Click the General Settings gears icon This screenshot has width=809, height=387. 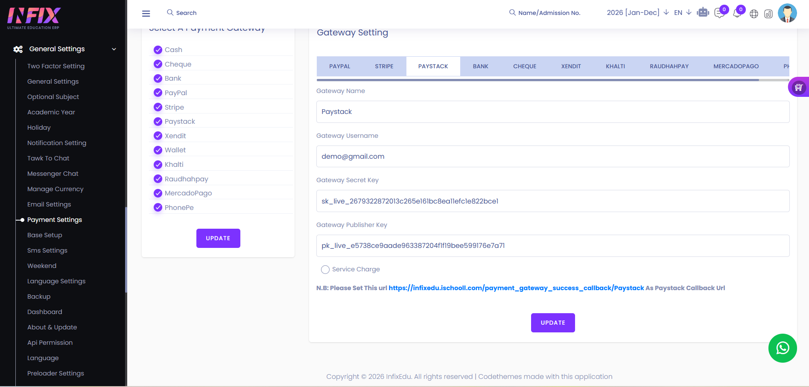pos(18,49)
